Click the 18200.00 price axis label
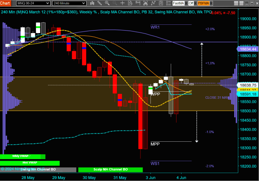This screenshot has height=181, width=259. click(x=248, y=166)
